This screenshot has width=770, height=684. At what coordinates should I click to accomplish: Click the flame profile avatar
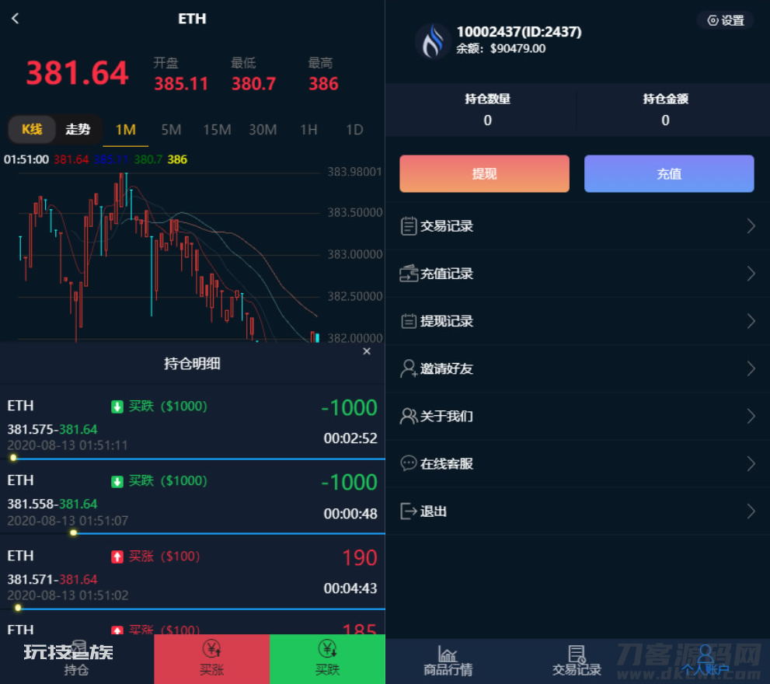pyautogui.click(x=433, y=40)
